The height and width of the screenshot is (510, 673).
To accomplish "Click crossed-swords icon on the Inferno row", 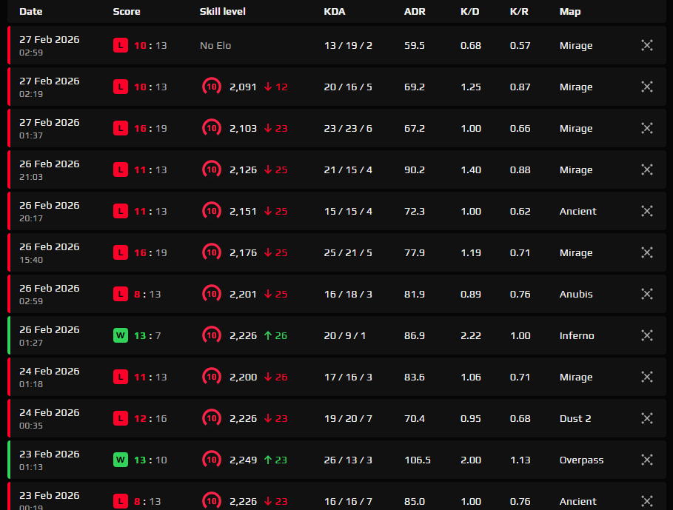I will (x=647, y=335).
